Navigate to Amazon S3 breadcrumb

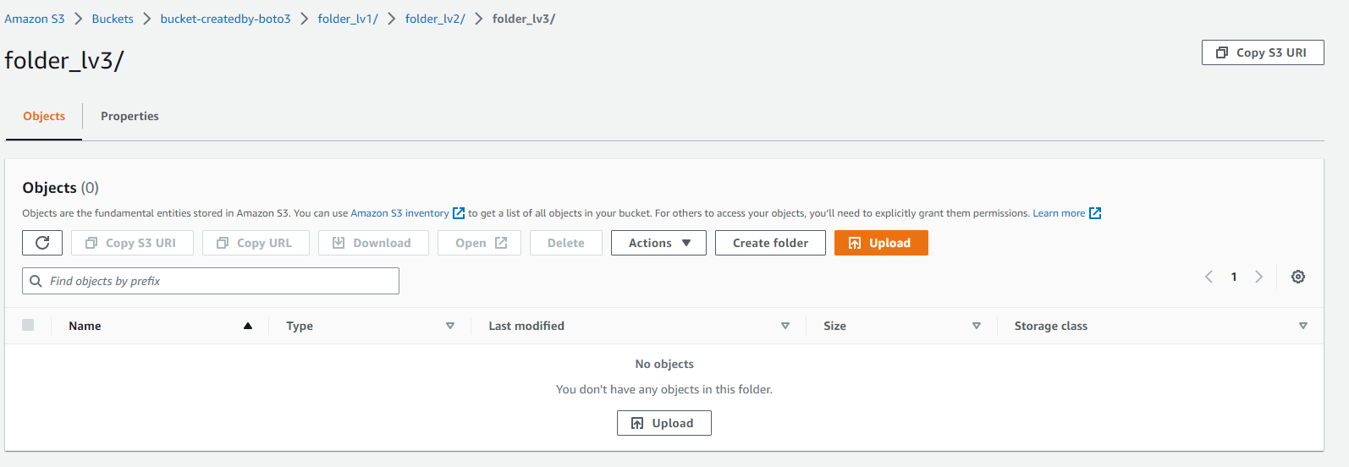pyautogui.click(x=35, y=19)
